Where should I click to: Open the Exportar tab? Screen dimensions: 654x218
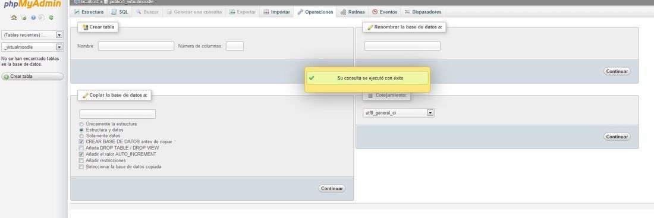click(x=243, y=12)
